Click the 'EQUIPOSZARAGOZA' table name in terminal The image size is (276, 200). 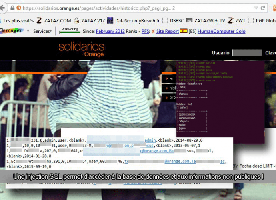point(187,114)
